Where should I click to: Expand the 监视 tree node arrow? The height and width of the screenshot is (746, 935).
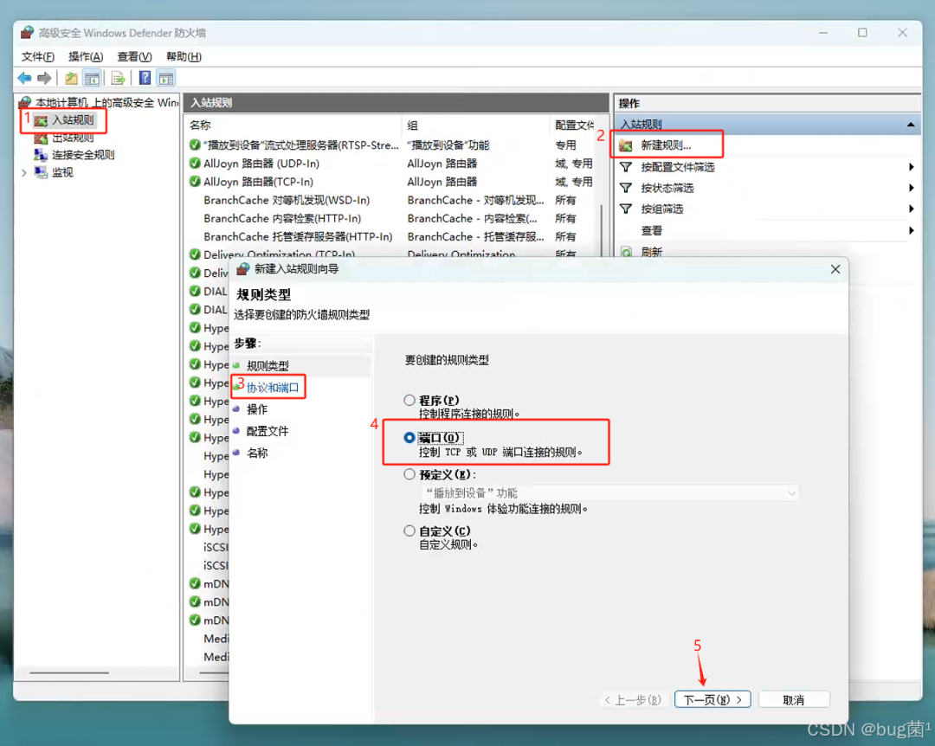pyautogui.click(x=24, y=173)
